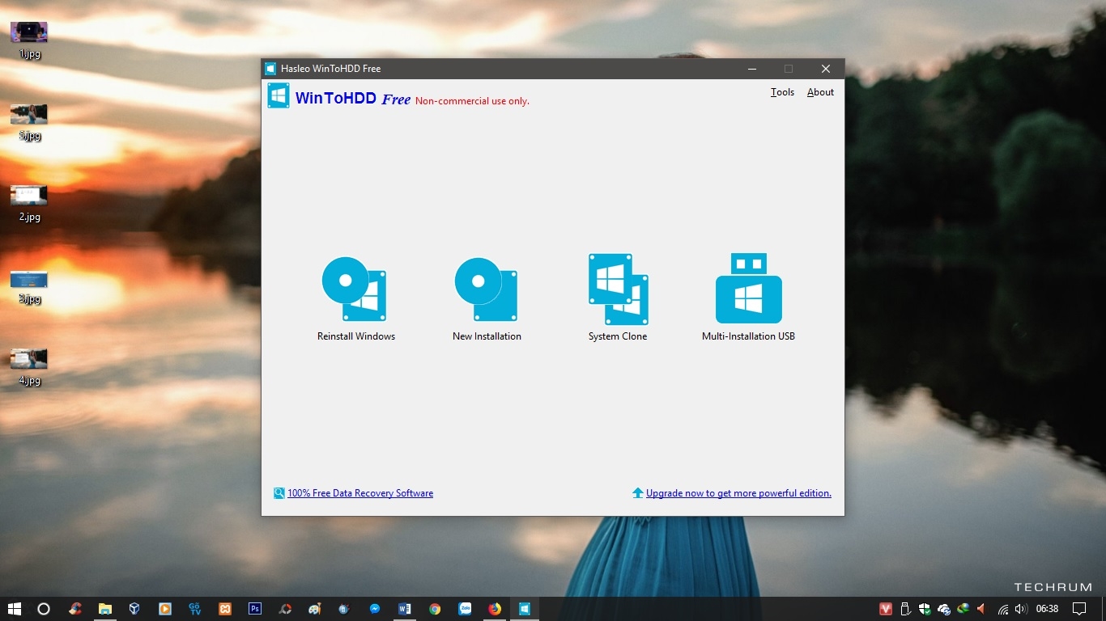Click the magnifier icon beside Data Recovery link
The width and height of the screenshot is (1106, 621).
[x=279, y=493]
